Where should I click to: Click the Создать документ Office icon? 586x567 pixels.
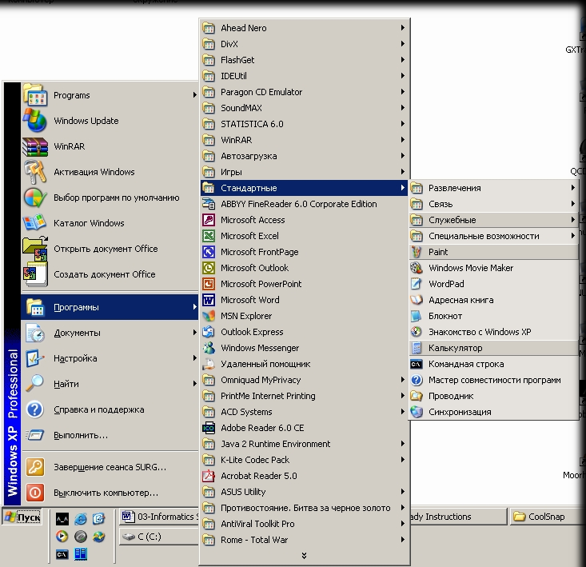pos(34,274)
